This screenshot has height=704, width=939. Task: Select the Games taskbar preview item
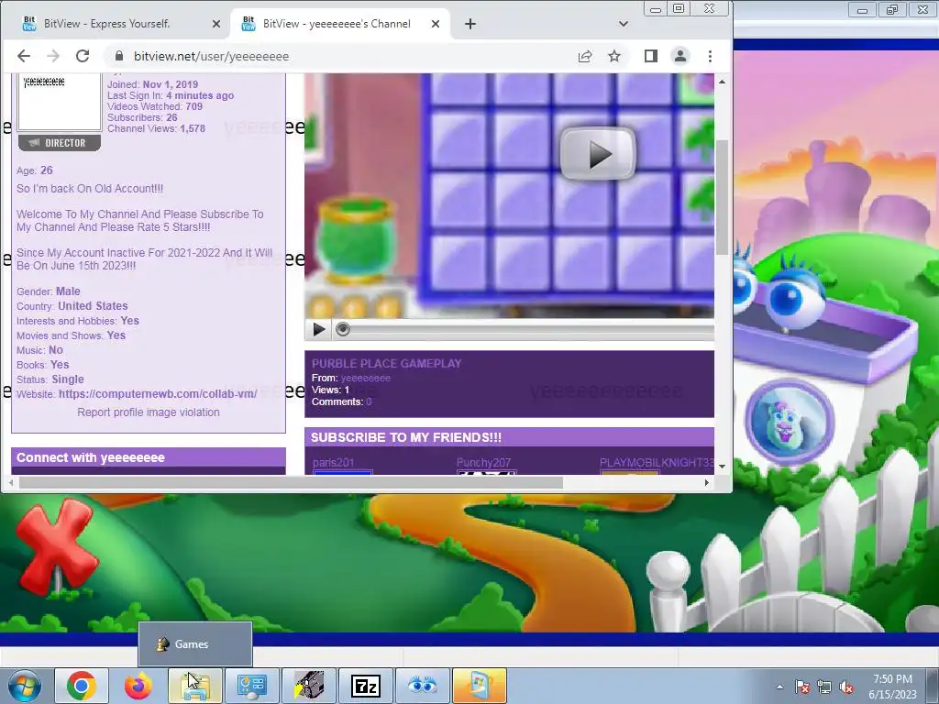[x=195, y=644]
